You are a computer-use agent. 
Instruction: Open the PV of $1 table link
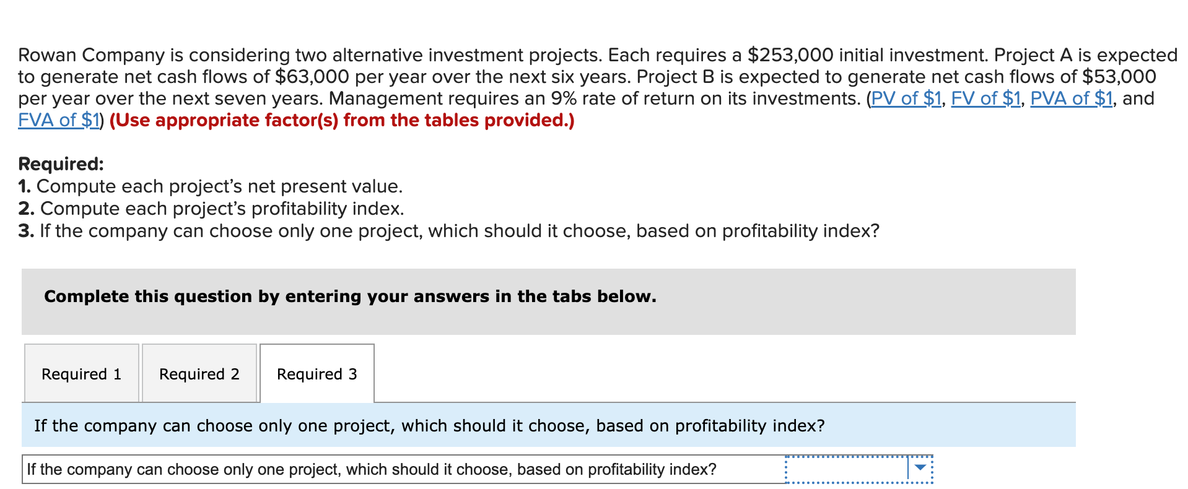pyautogui.click(x=906, y=98)
